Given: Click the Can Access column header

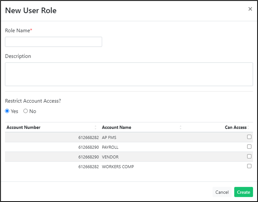Looking at the screenshot, I should click(235, 127).
